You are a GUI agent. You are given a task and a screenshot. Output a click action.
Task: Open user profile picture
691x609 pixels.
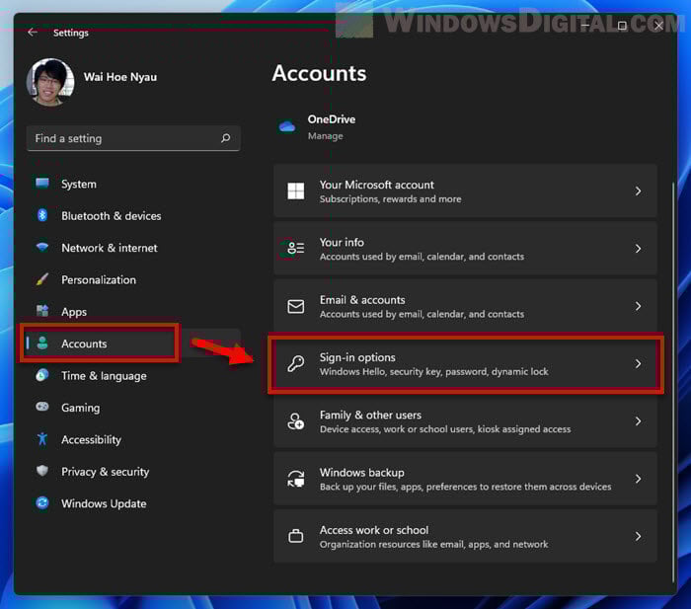50,82
